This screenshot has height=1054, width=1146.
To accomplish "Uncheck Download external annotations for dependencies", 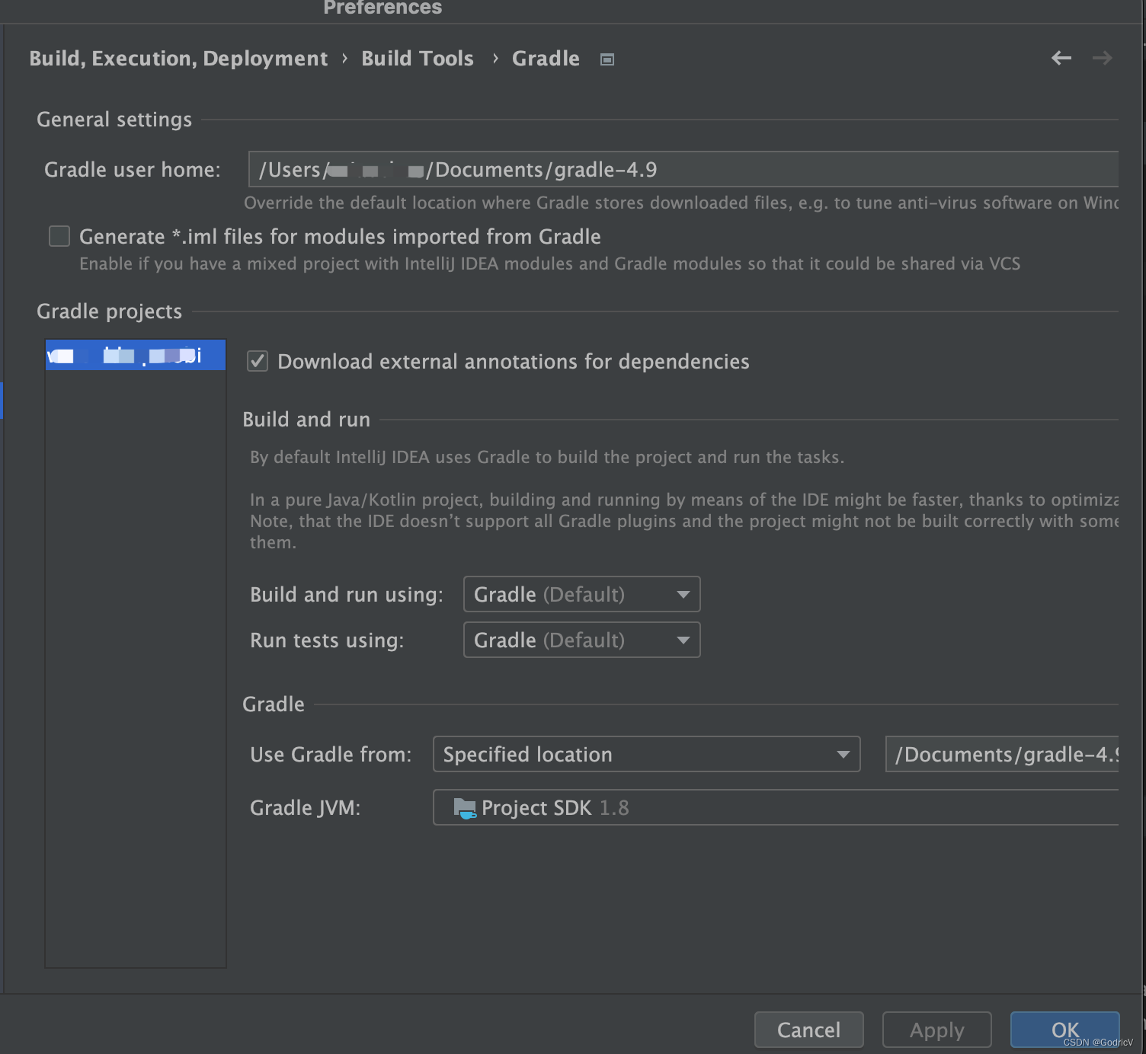I will coord(258,361).
